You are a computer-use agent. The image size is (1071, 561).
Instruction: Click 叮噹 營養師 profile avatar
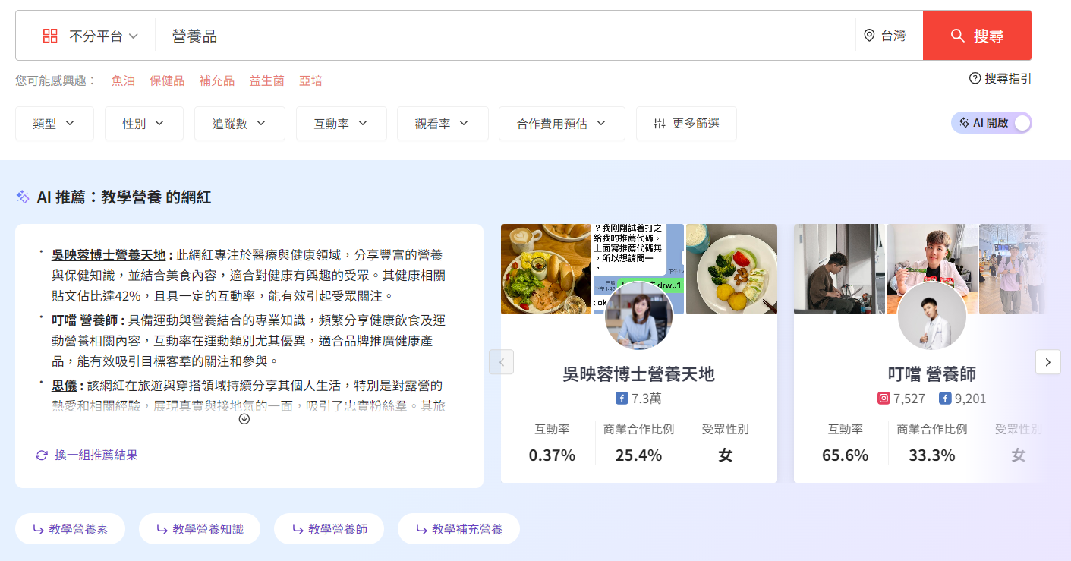click(x=932, y=316)
